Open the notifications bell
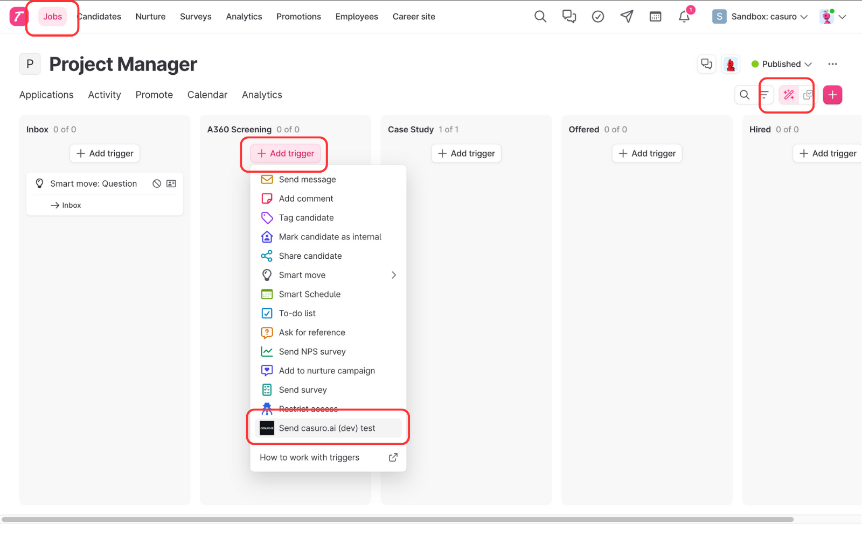Image resolution: width=862 pixels, height=538 pixels. 684,17
